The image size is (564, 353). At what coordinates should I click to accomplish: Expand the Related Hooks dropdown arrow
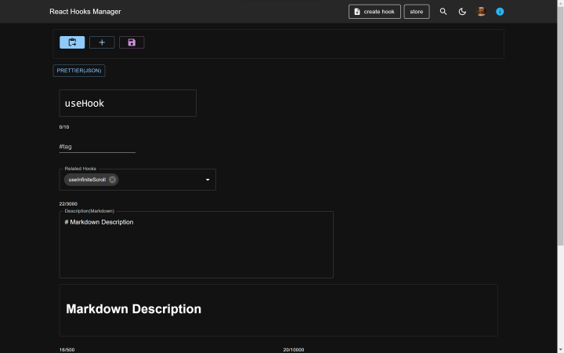point(208,180)
